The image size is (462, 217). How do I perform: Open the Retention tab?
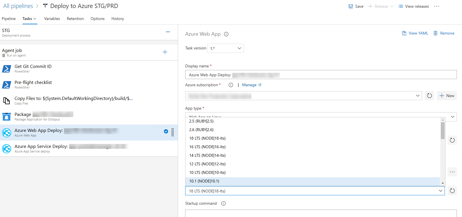(75, 19)
